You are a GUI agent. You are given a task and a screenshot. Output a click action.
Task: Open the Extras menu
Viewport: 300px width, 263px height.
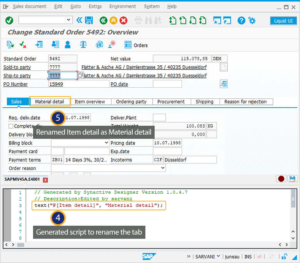click(x=95, y=7)
